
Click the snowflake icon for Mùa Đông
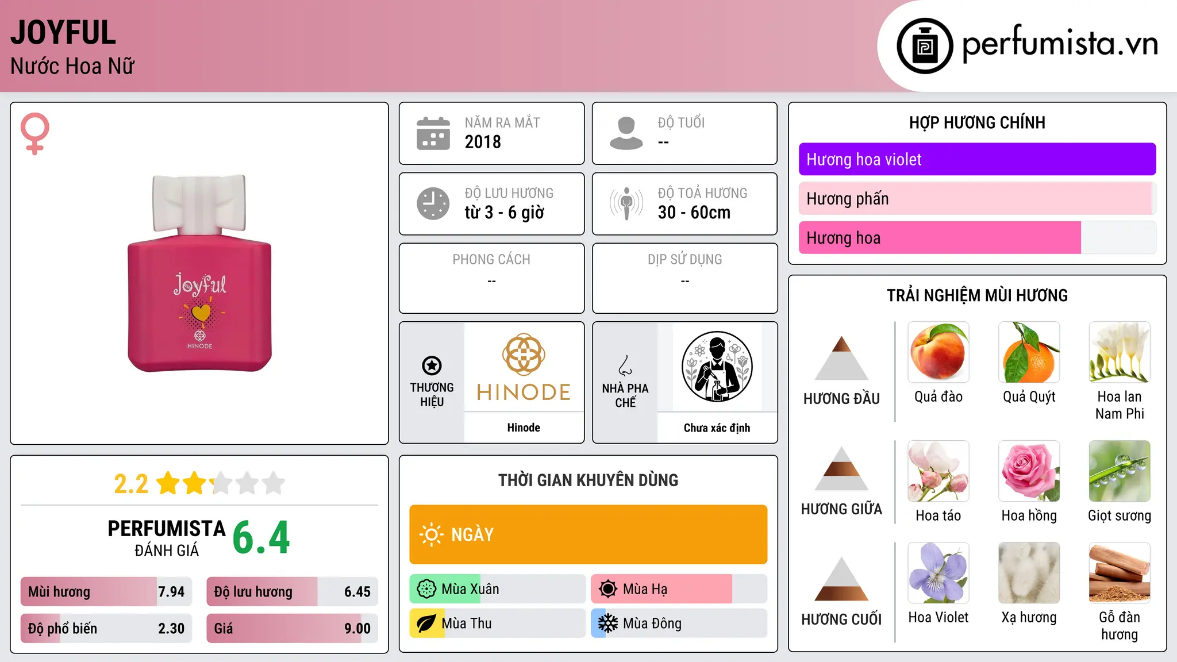pos(608,623)
